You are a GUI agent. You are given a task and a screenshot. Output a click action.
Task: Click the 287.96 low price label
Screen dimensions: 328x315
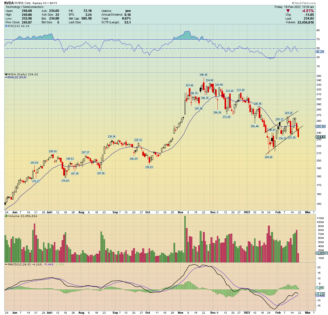tap(199, 109)
